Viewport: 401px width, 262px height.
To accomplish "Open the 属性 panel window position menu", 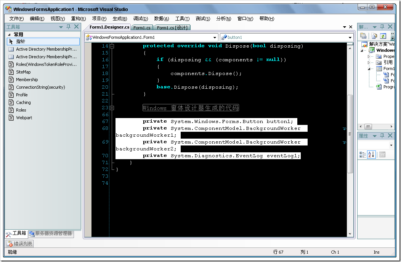I will 375,136.
